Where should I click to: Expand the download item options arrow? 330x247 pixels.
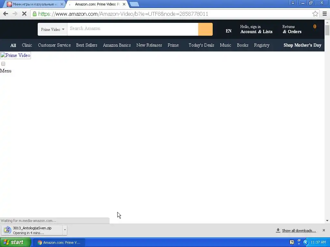(x=65, y=230)
